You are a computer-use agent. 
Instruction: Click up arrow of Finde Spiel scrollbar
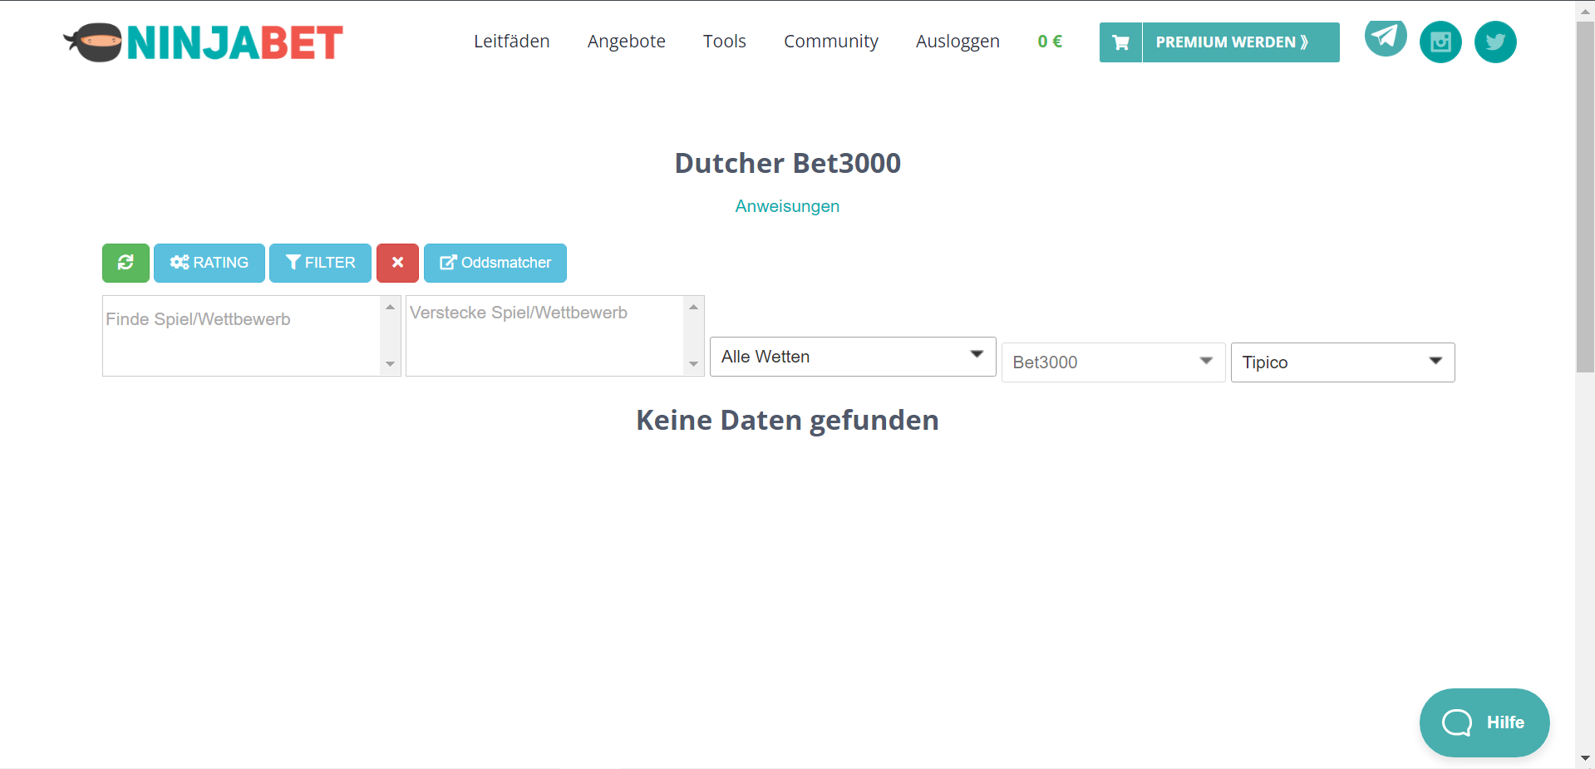391,307
